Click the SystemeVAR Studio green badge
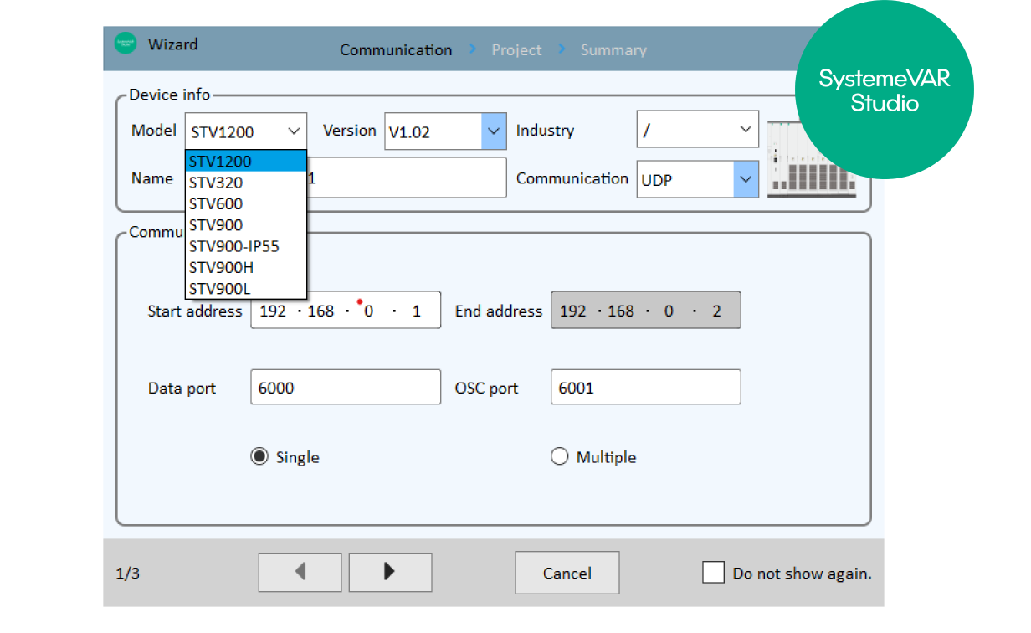 (884, 90)
